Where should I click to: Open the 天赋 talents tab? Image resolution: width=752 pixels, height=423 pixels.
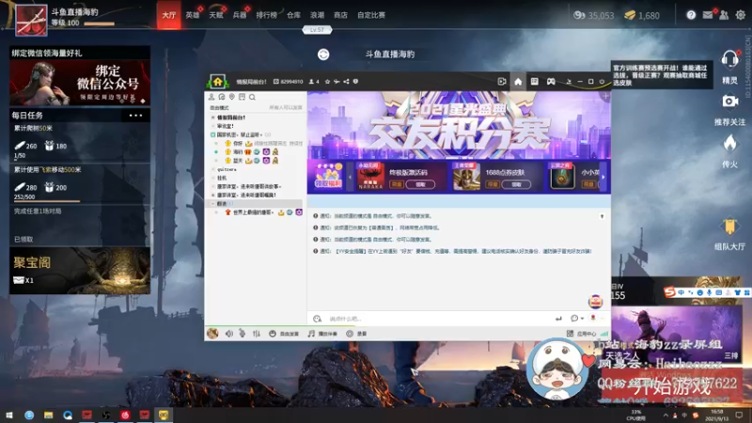[216, 15]
